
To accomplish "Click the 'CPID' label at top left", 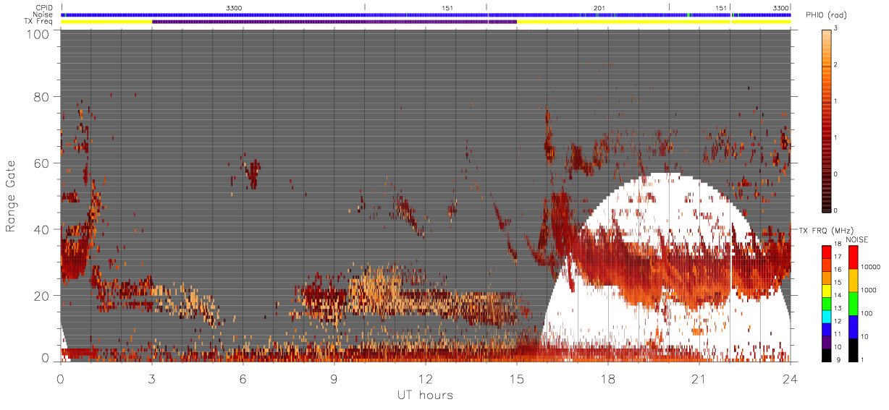I will (x=43, y=7).
